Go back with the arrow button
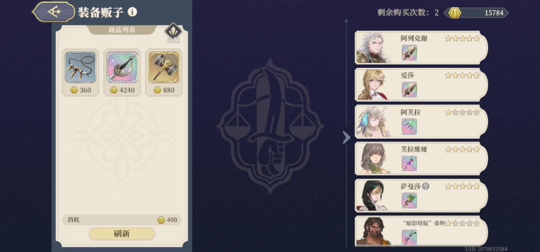Image resolution: width=540 pixels, height=252 pixels. pyautogui.click(x=53, y=12)
